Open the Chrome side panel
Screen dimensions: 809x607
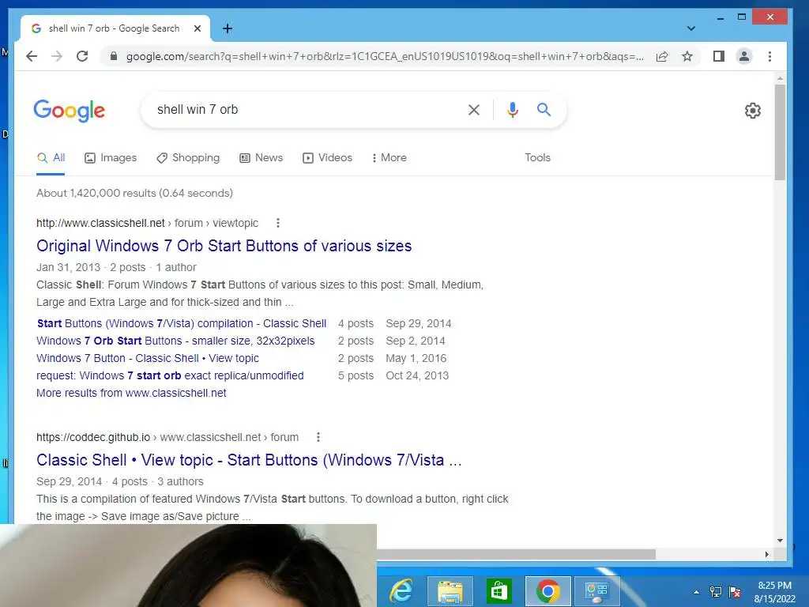pos(719,56)
